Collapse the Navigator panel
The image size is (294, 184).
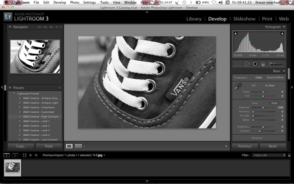[x=10, y=27]
